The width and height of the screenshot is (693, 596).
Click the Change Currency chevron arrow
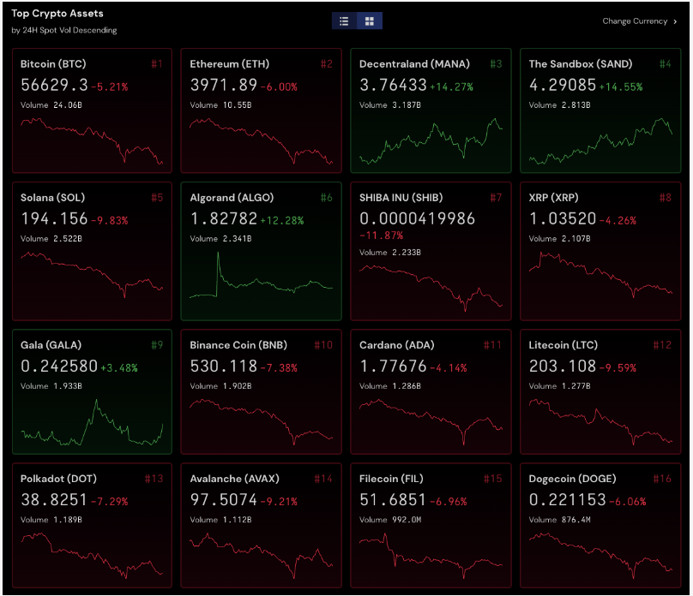point(675,21)
